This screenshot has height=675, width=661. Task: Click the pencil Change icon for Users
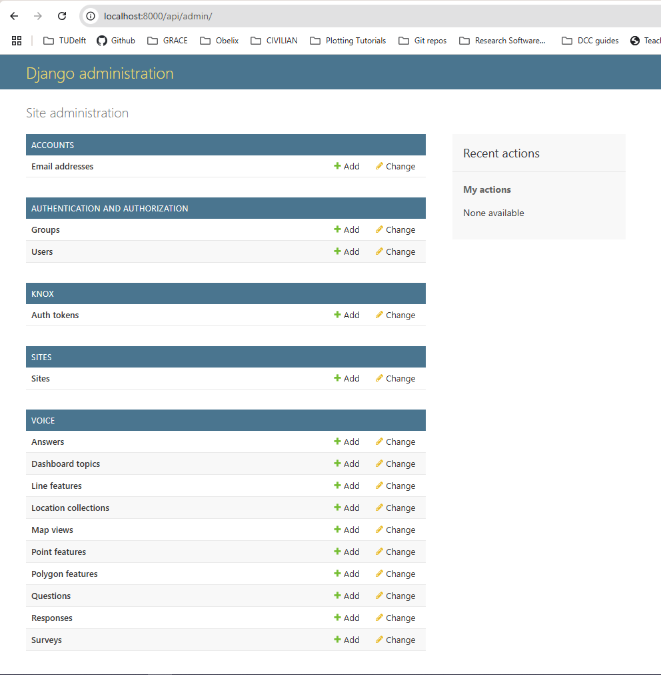(378, 251)
